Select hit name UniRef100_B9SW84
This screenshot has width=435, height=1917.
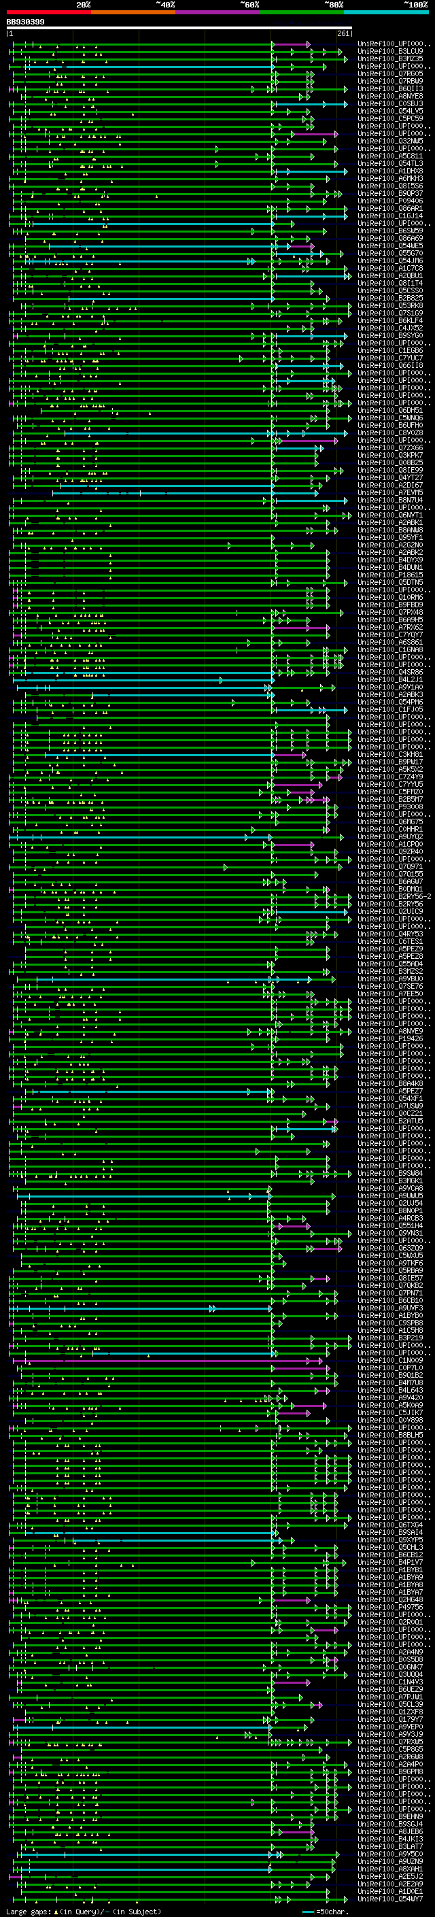(389, 1173)
